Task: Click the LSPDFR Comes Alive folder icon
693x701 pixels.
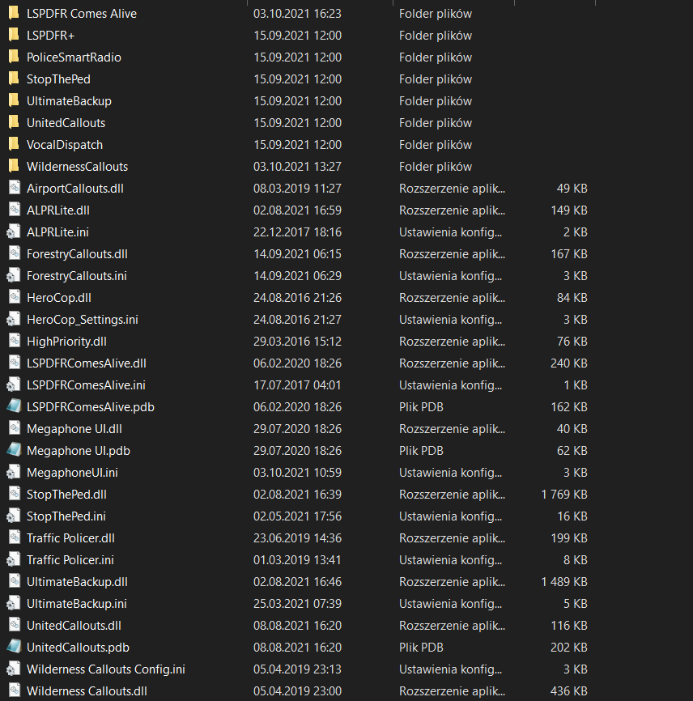Action: [x=14, y=13]
